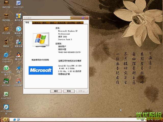This screenshot has height=122, width=163.
Task: Switch to the 硬件 tab
Action: click(x=45, y=23)
